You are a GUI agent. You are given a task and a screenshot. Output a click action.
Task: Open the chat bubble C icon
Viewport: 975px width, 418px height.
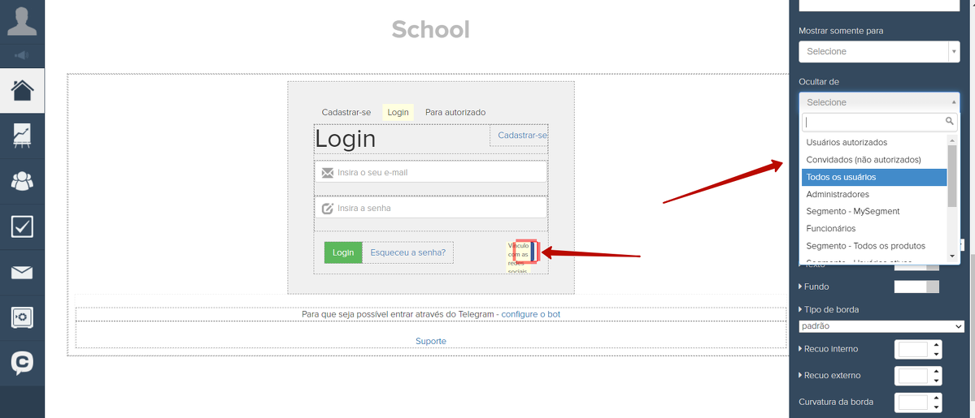click(x=22, y=363)
